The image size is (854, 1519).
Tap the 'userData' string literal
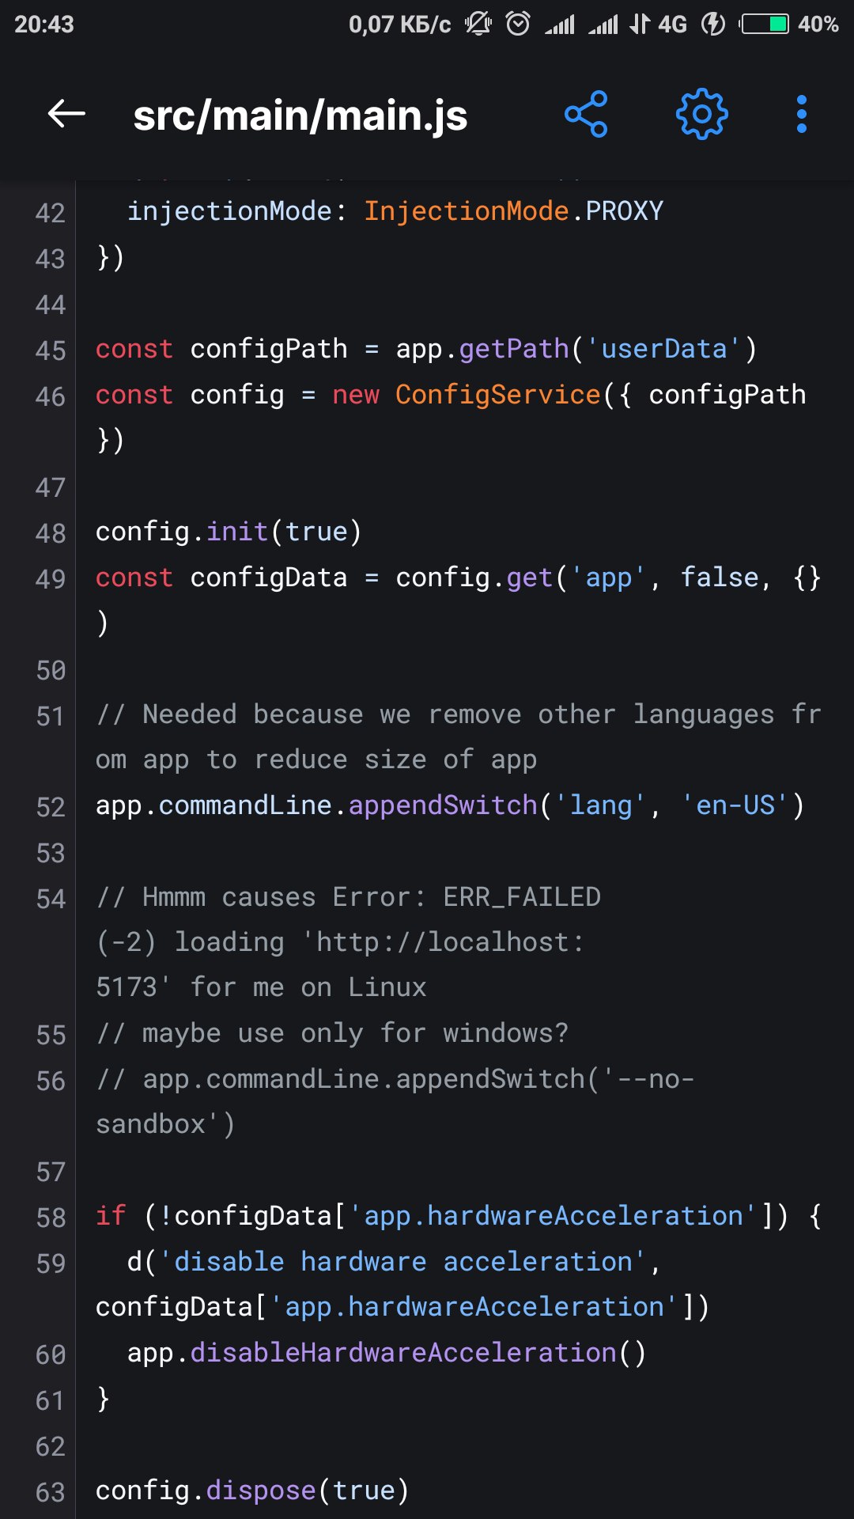[x=664, y=349]
